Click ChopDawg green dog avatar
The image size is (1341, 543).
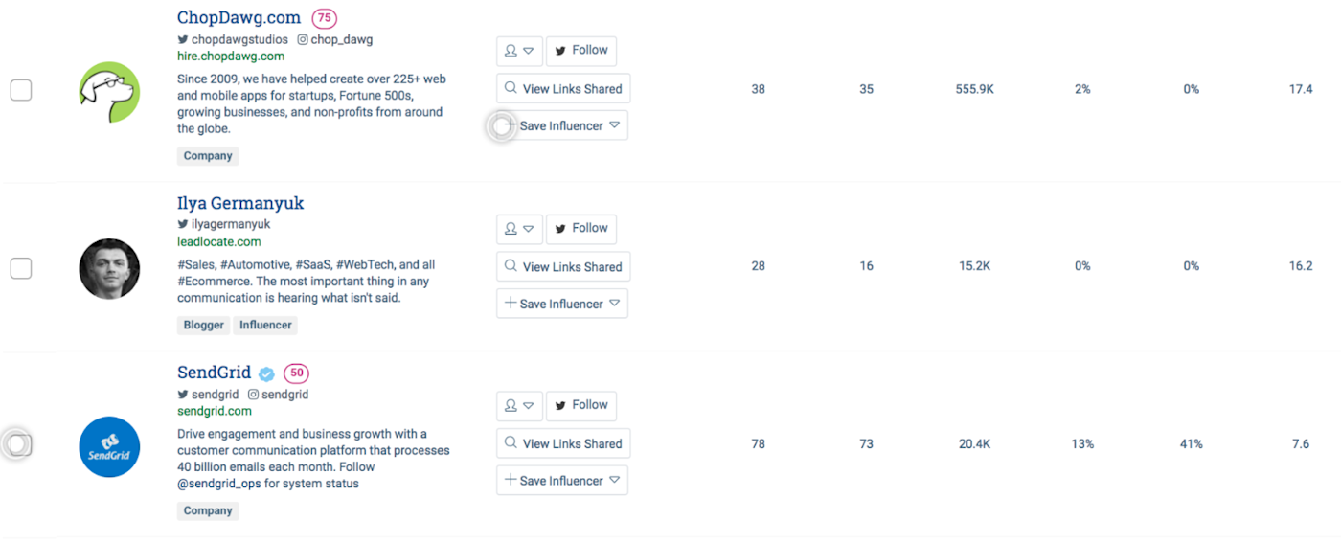109,92
